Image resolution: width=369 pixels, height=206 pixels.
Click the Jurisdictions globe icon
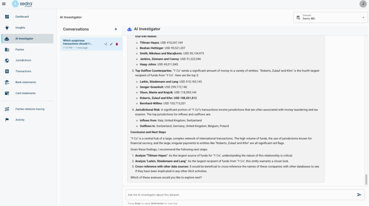(7, 61)
